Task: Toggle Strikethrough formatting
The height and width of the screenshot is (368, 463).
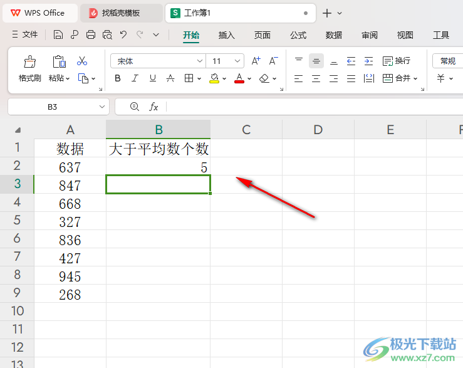Action: click(x=170, y=78)
